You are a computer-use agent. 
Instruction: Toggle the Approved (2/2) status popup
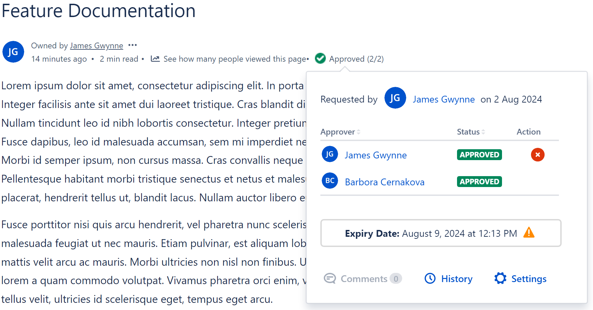pyautogui.click(x=356, y=59)
